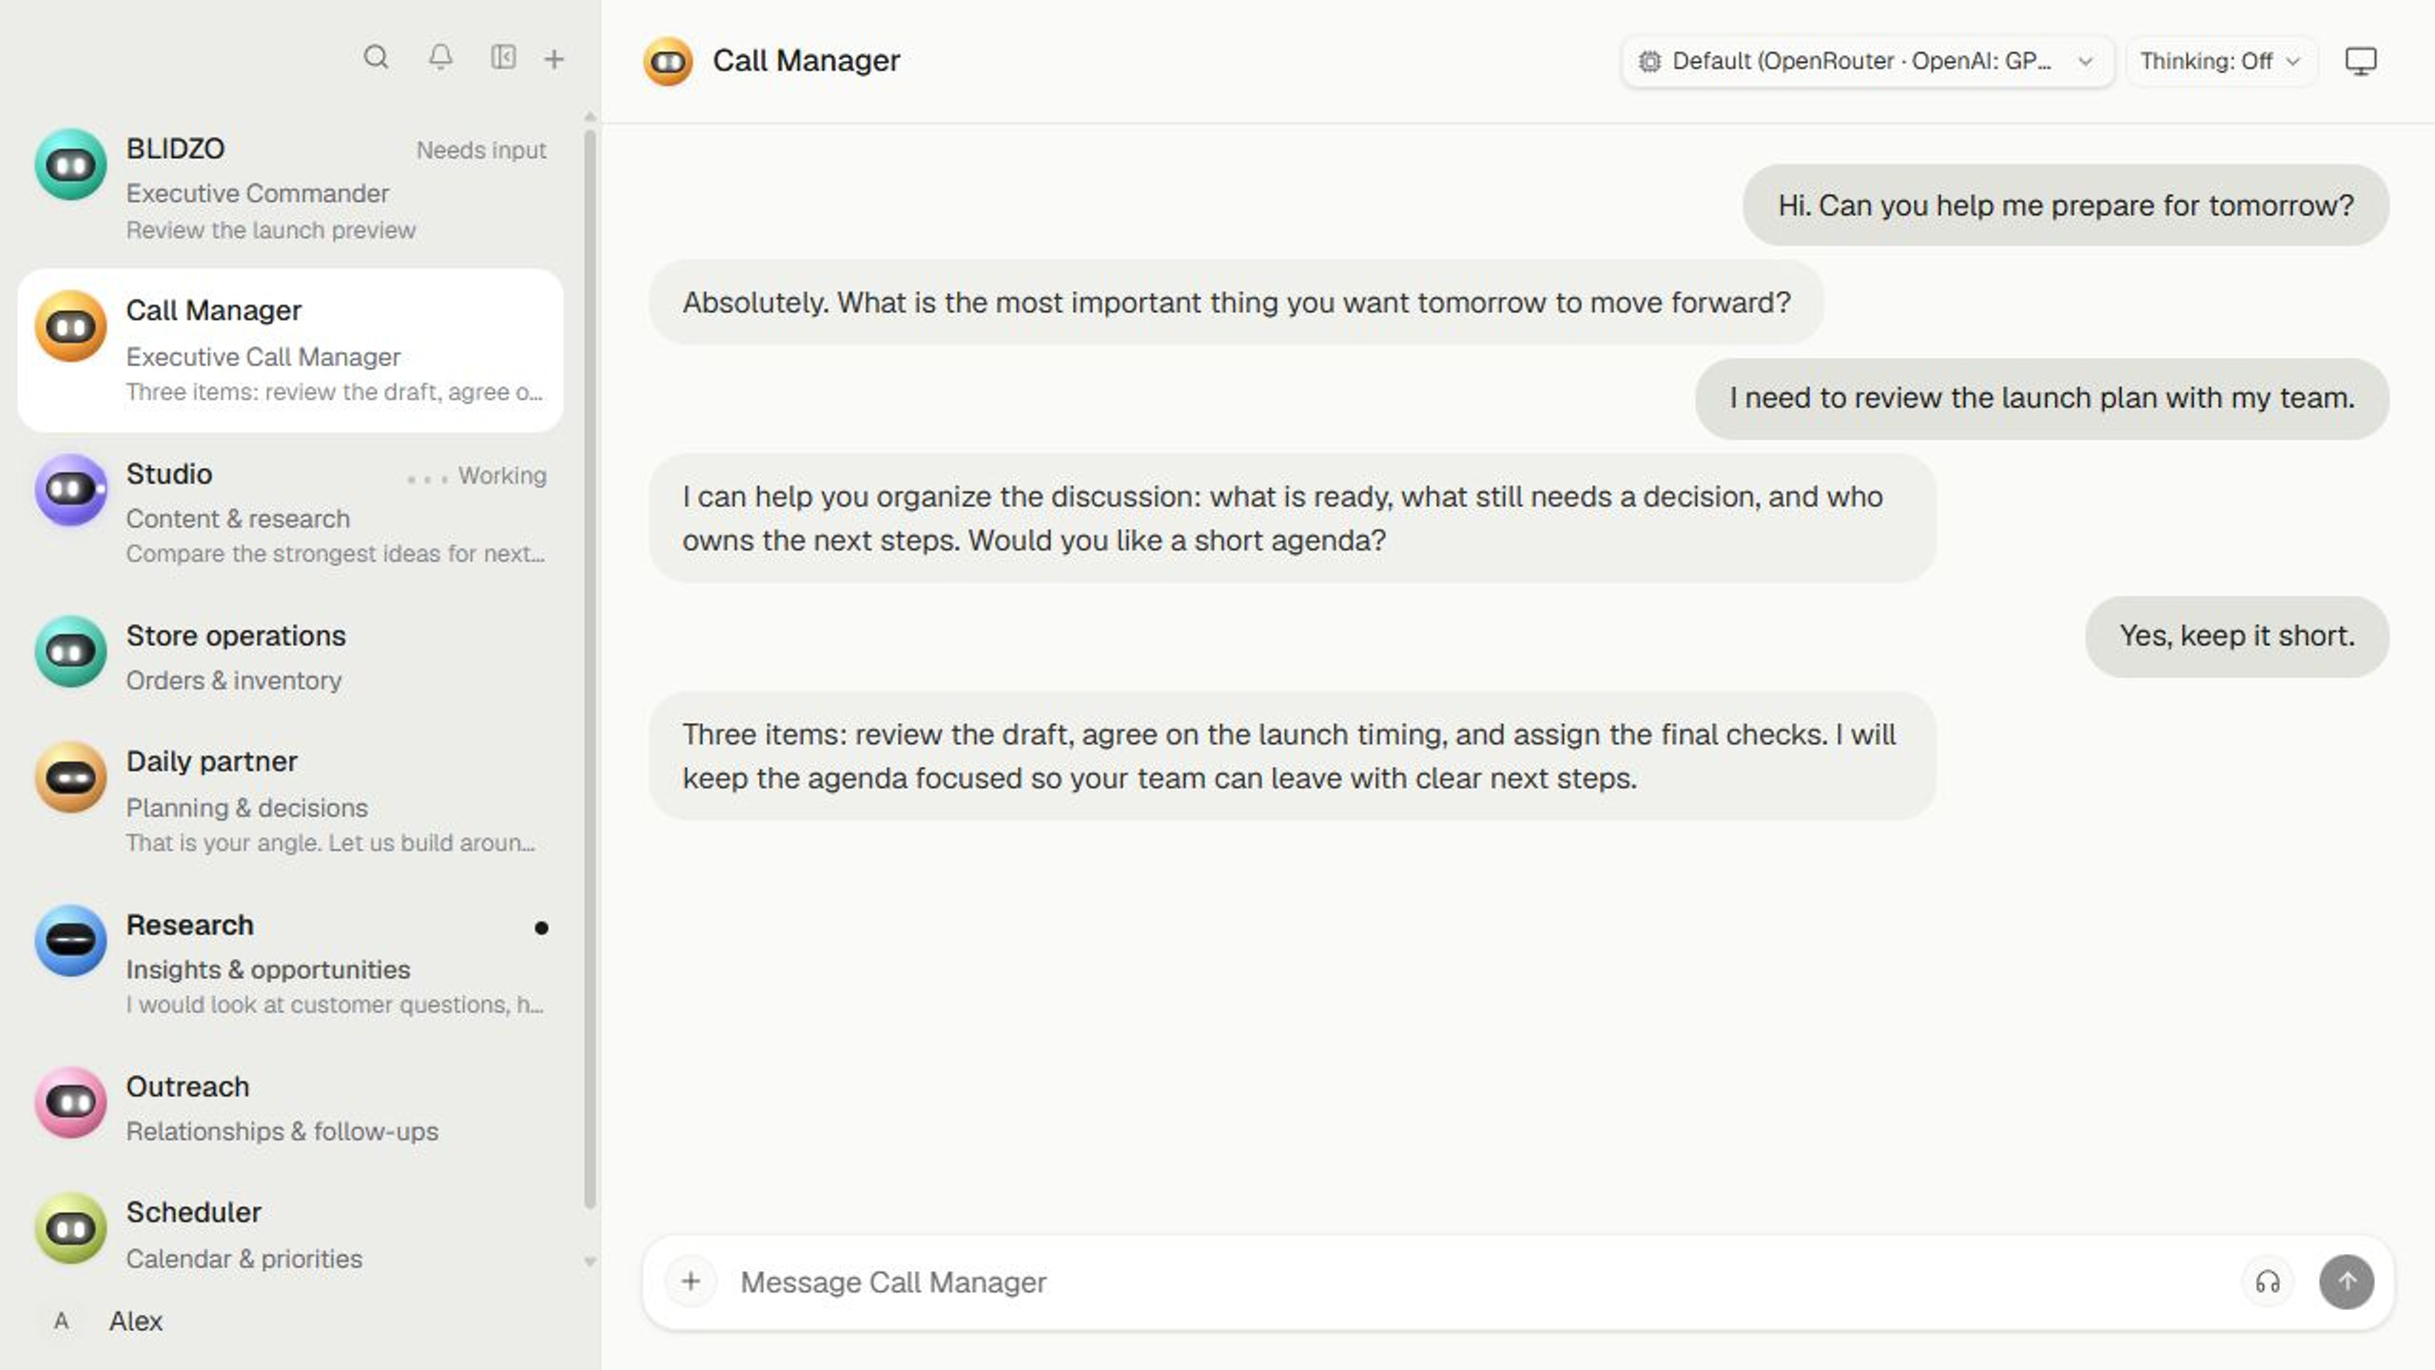Open the BLIDZO conversation title
This screenshot has width=2435, height=1370.
175,148
